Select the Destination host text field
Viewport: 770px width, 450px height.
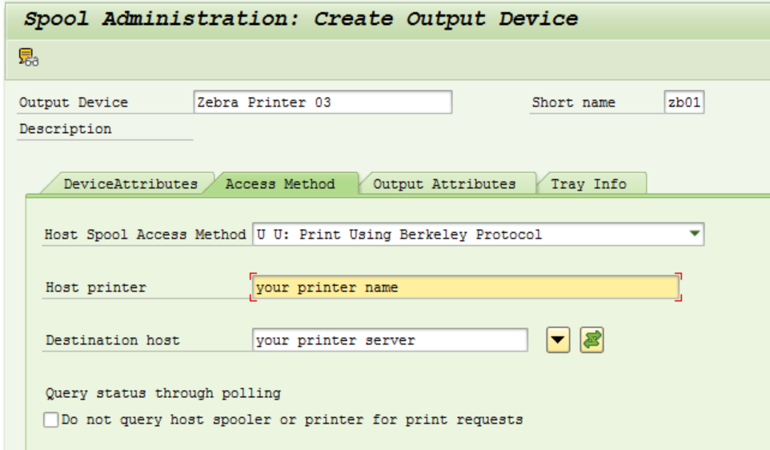(390, 340)
